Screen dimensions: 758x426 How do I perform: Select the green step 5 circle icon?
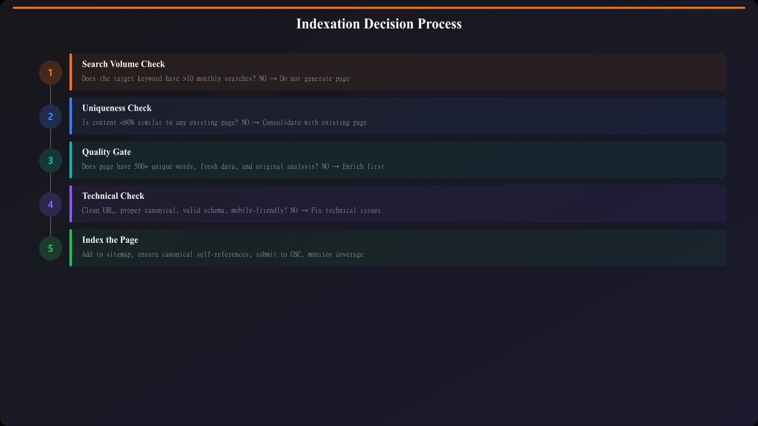point(50,248)
